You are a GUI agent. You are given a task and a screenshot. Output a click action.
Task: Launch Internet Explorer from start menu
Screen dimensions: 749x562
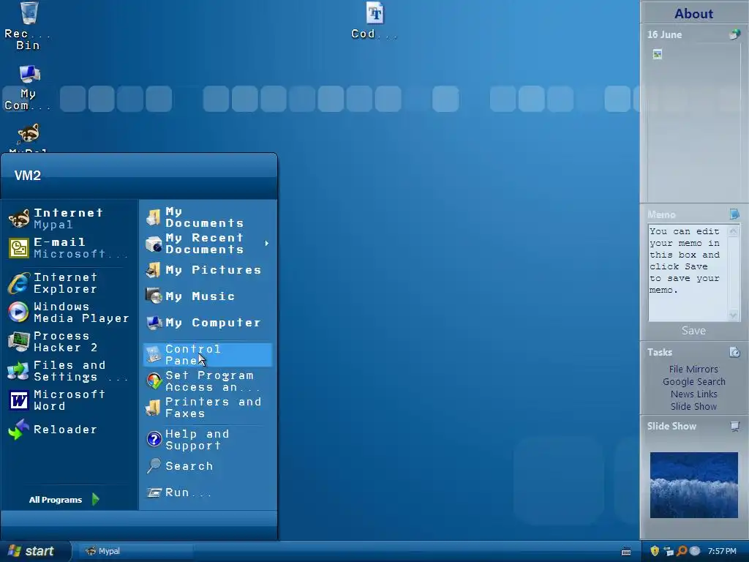pyautogui.click(x=69, y=283)
